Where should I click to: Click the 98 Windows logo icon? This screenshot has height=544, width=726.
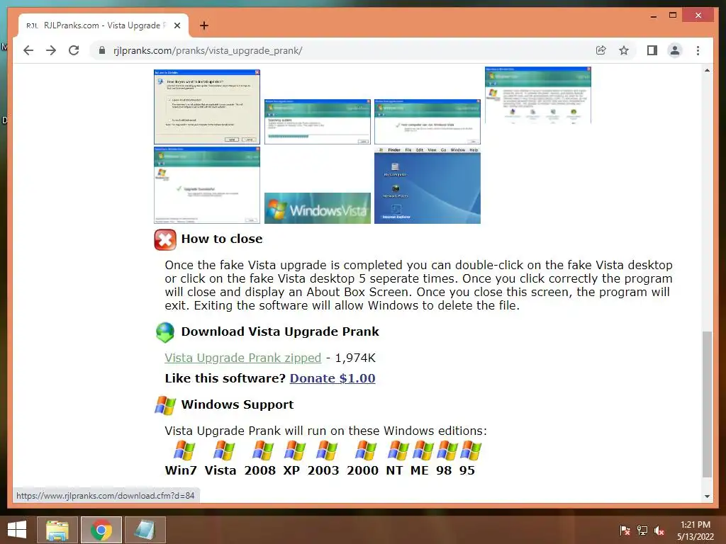tap(447, 450)
